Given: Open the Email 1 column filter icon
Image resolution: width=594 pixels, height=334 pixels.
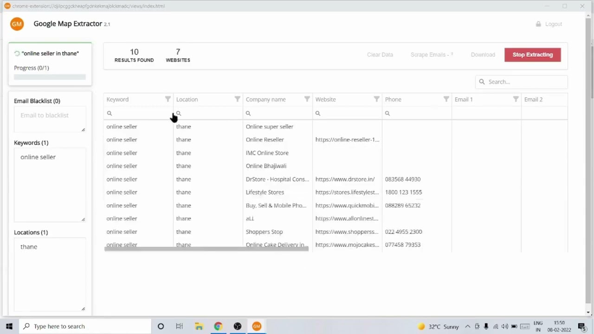Looking at the screenshot, I should click(x=516, y=99).
